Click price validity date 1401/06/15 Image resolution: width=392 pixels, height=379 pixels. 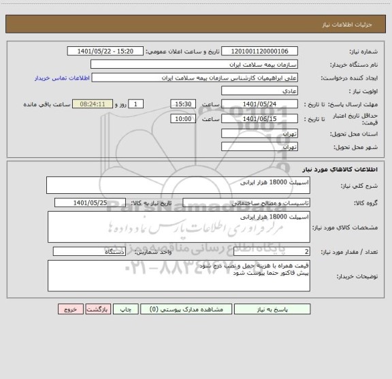[x=259, y=119]
